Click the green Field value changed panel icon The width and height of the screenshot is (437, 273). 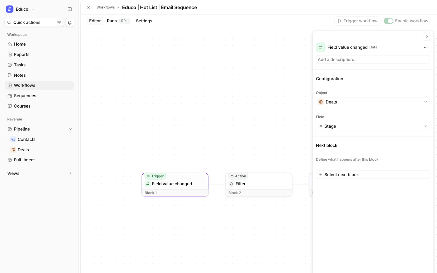point(321,47)
